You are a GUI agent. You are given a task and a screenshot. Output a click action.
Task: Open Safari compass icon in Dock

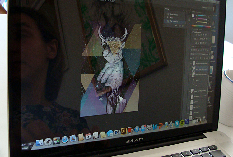click(65, 140)
